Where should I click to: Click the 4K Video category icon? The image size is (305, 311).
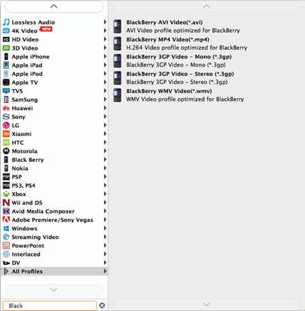(x=6, y=31)
